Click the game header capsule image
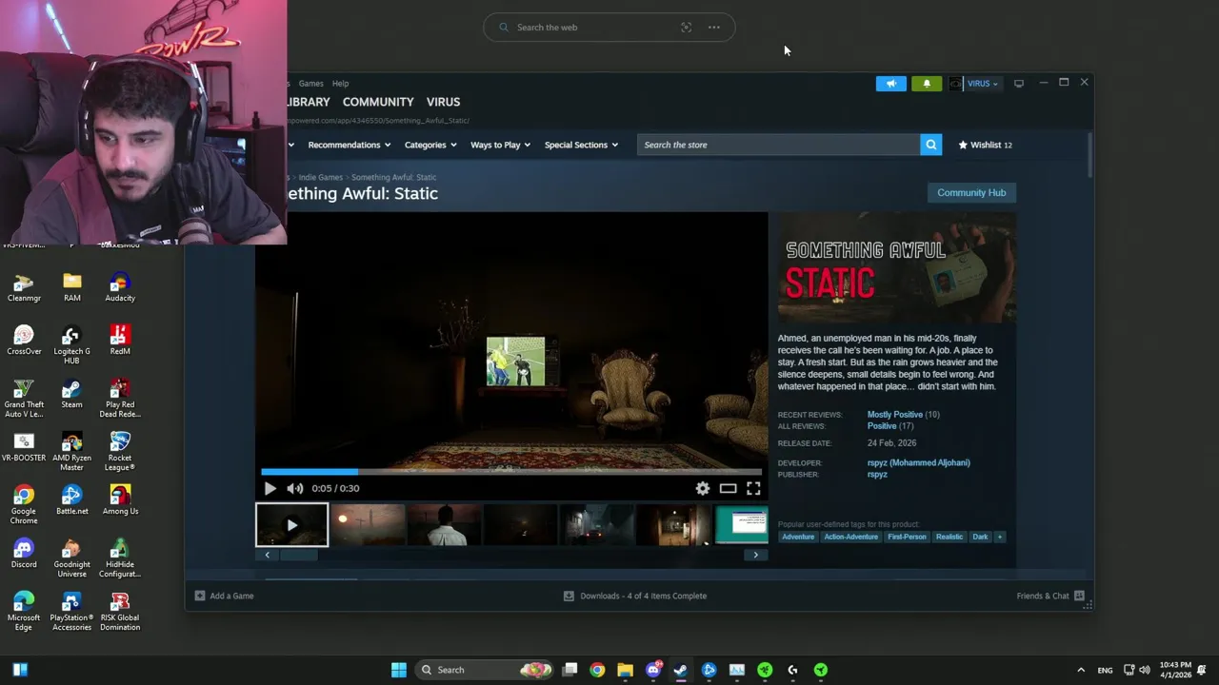This screenshot has width=1219, height=685. 897,268
